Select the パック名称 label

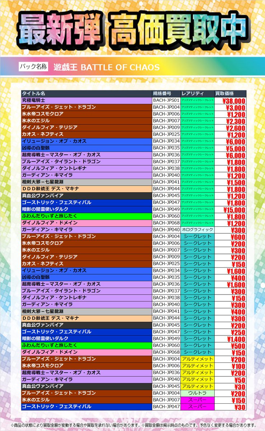tap(33, 67)
